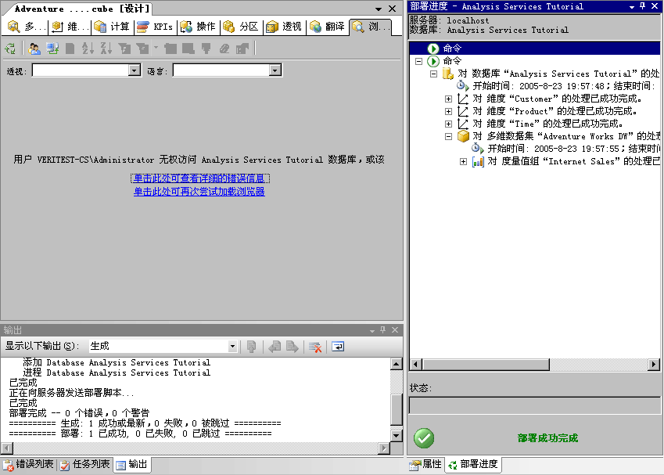Expand the Internet Sales measure group node
The image size is (664, 475).
click(463, 161)
